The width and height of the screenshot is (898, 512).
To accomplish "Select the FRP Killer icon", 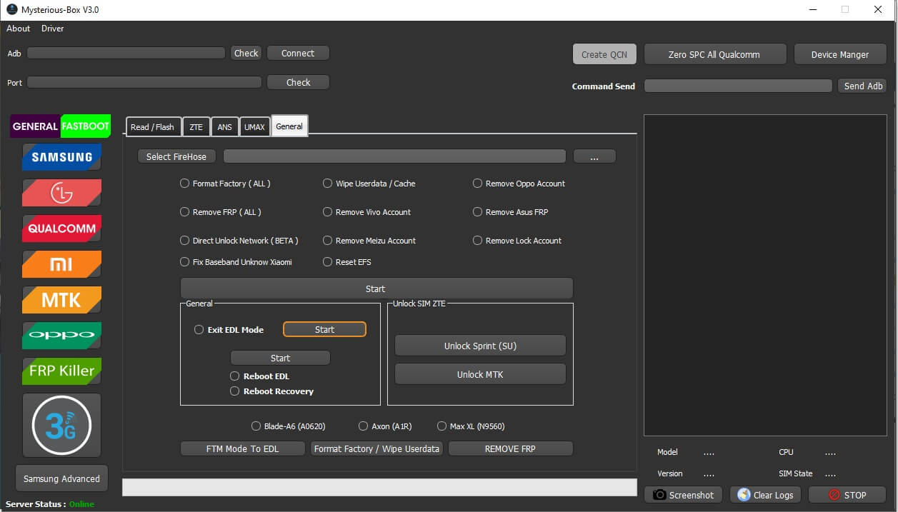I will [x=61, y=371].
